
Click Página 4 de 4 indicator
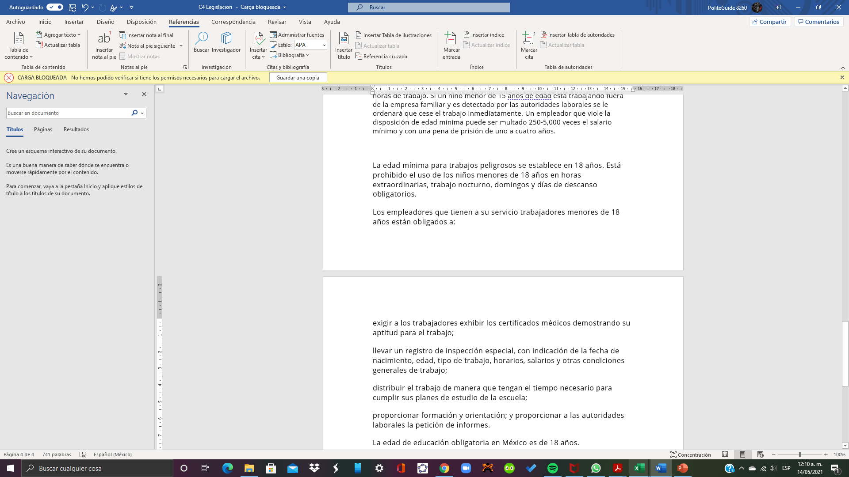pyautogui.click(x=19, y=454)
